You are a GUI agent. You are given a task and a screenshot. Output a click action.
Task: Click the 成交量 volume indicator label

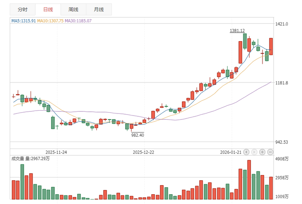click(19, 159)
